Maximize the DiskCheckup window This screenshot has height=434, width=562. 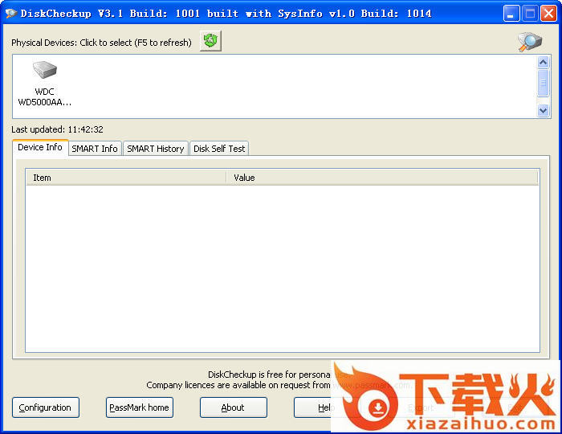coord(530,14)
